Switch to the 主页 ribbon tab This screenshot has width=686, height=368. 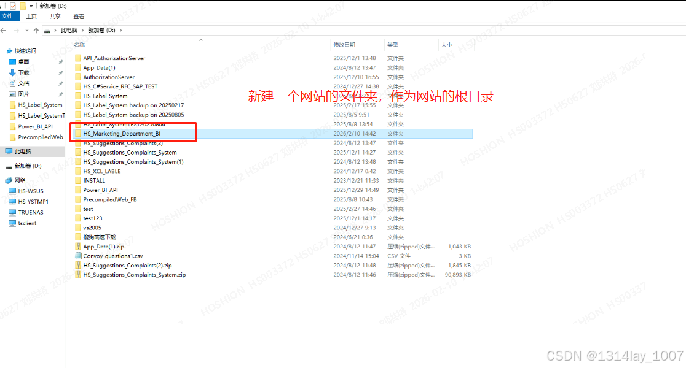[31, 17]
